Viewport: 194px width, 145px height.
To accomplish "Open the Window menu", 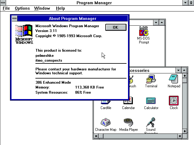I will click(42, 8).
